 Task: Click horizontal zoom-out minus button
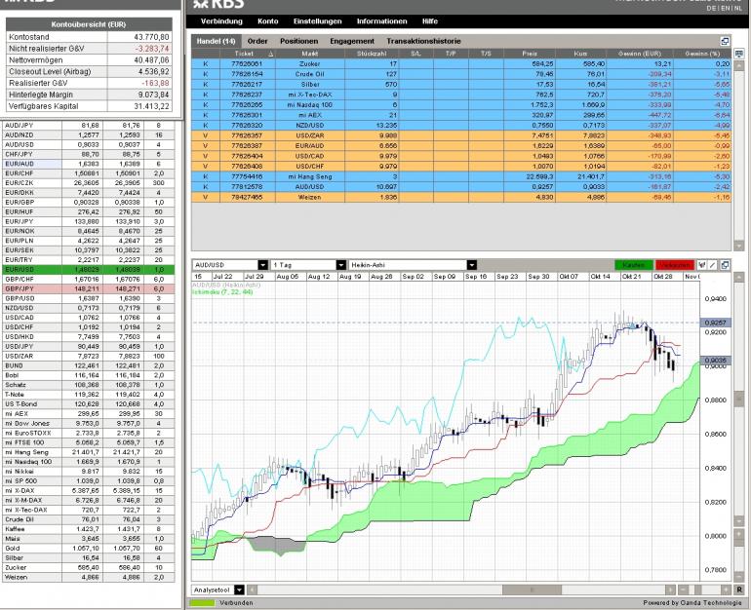tap(684, 590)
